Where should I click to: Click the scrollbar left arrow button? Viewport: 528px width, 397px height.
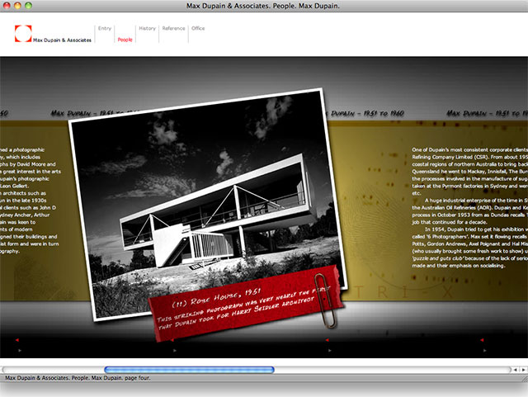pos(515,370)
